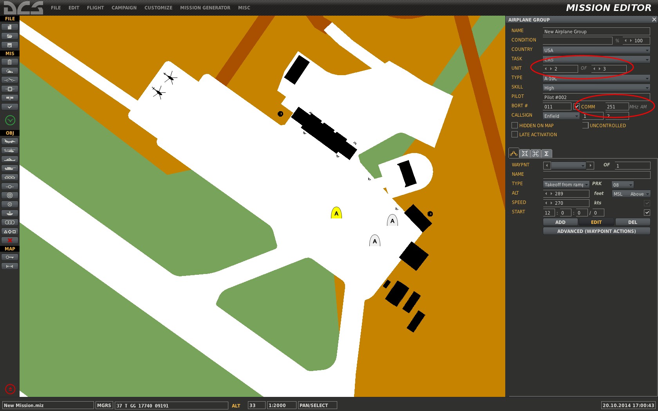Viewport: 658px width, 411px height.
Task: Open the FLIGHT menu
Action: [x=95, y=8]
